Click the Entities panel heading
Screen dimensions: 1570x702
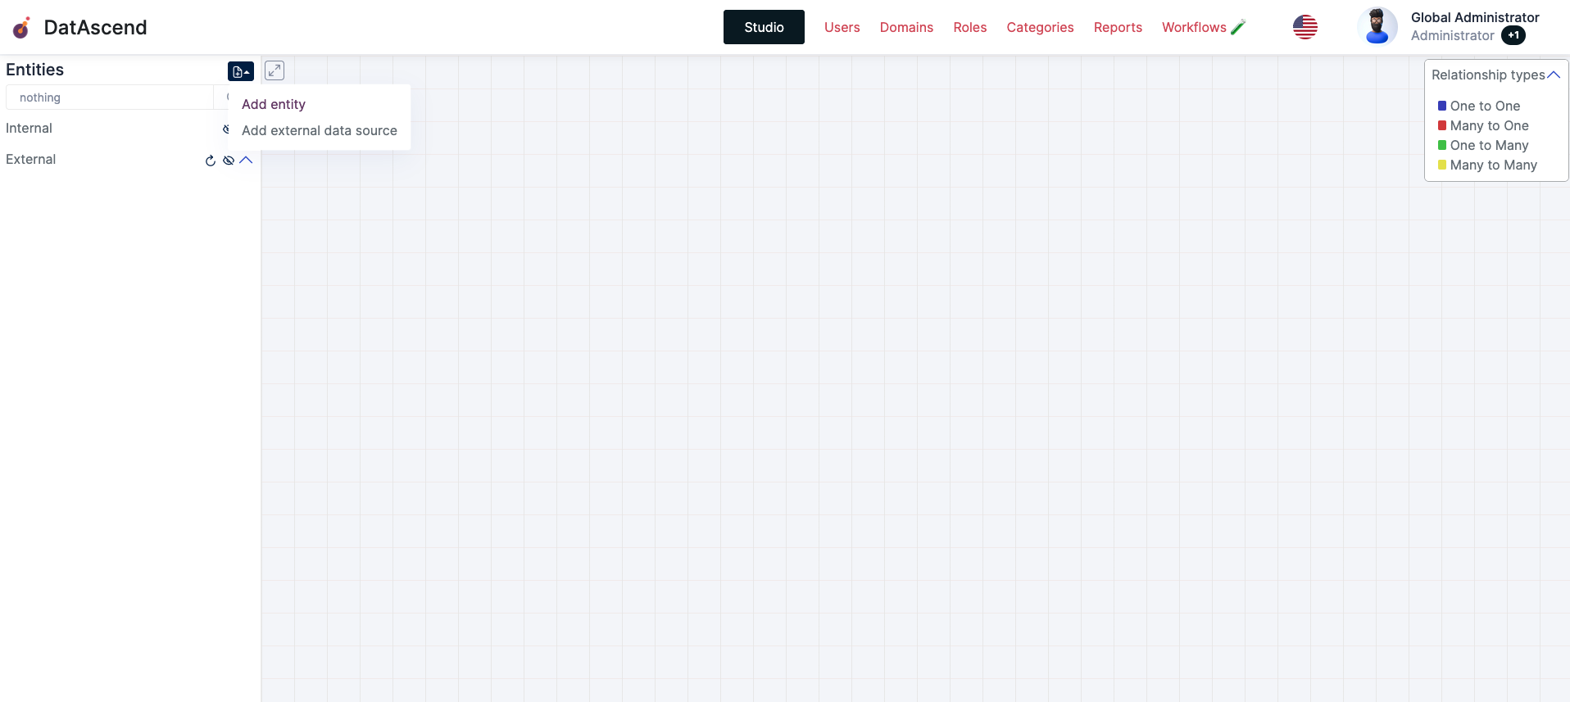(x=34, y=70)
